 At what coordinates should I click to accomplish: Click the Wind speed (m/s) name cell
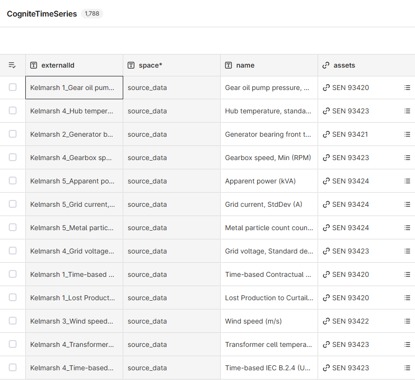[269, 321]
